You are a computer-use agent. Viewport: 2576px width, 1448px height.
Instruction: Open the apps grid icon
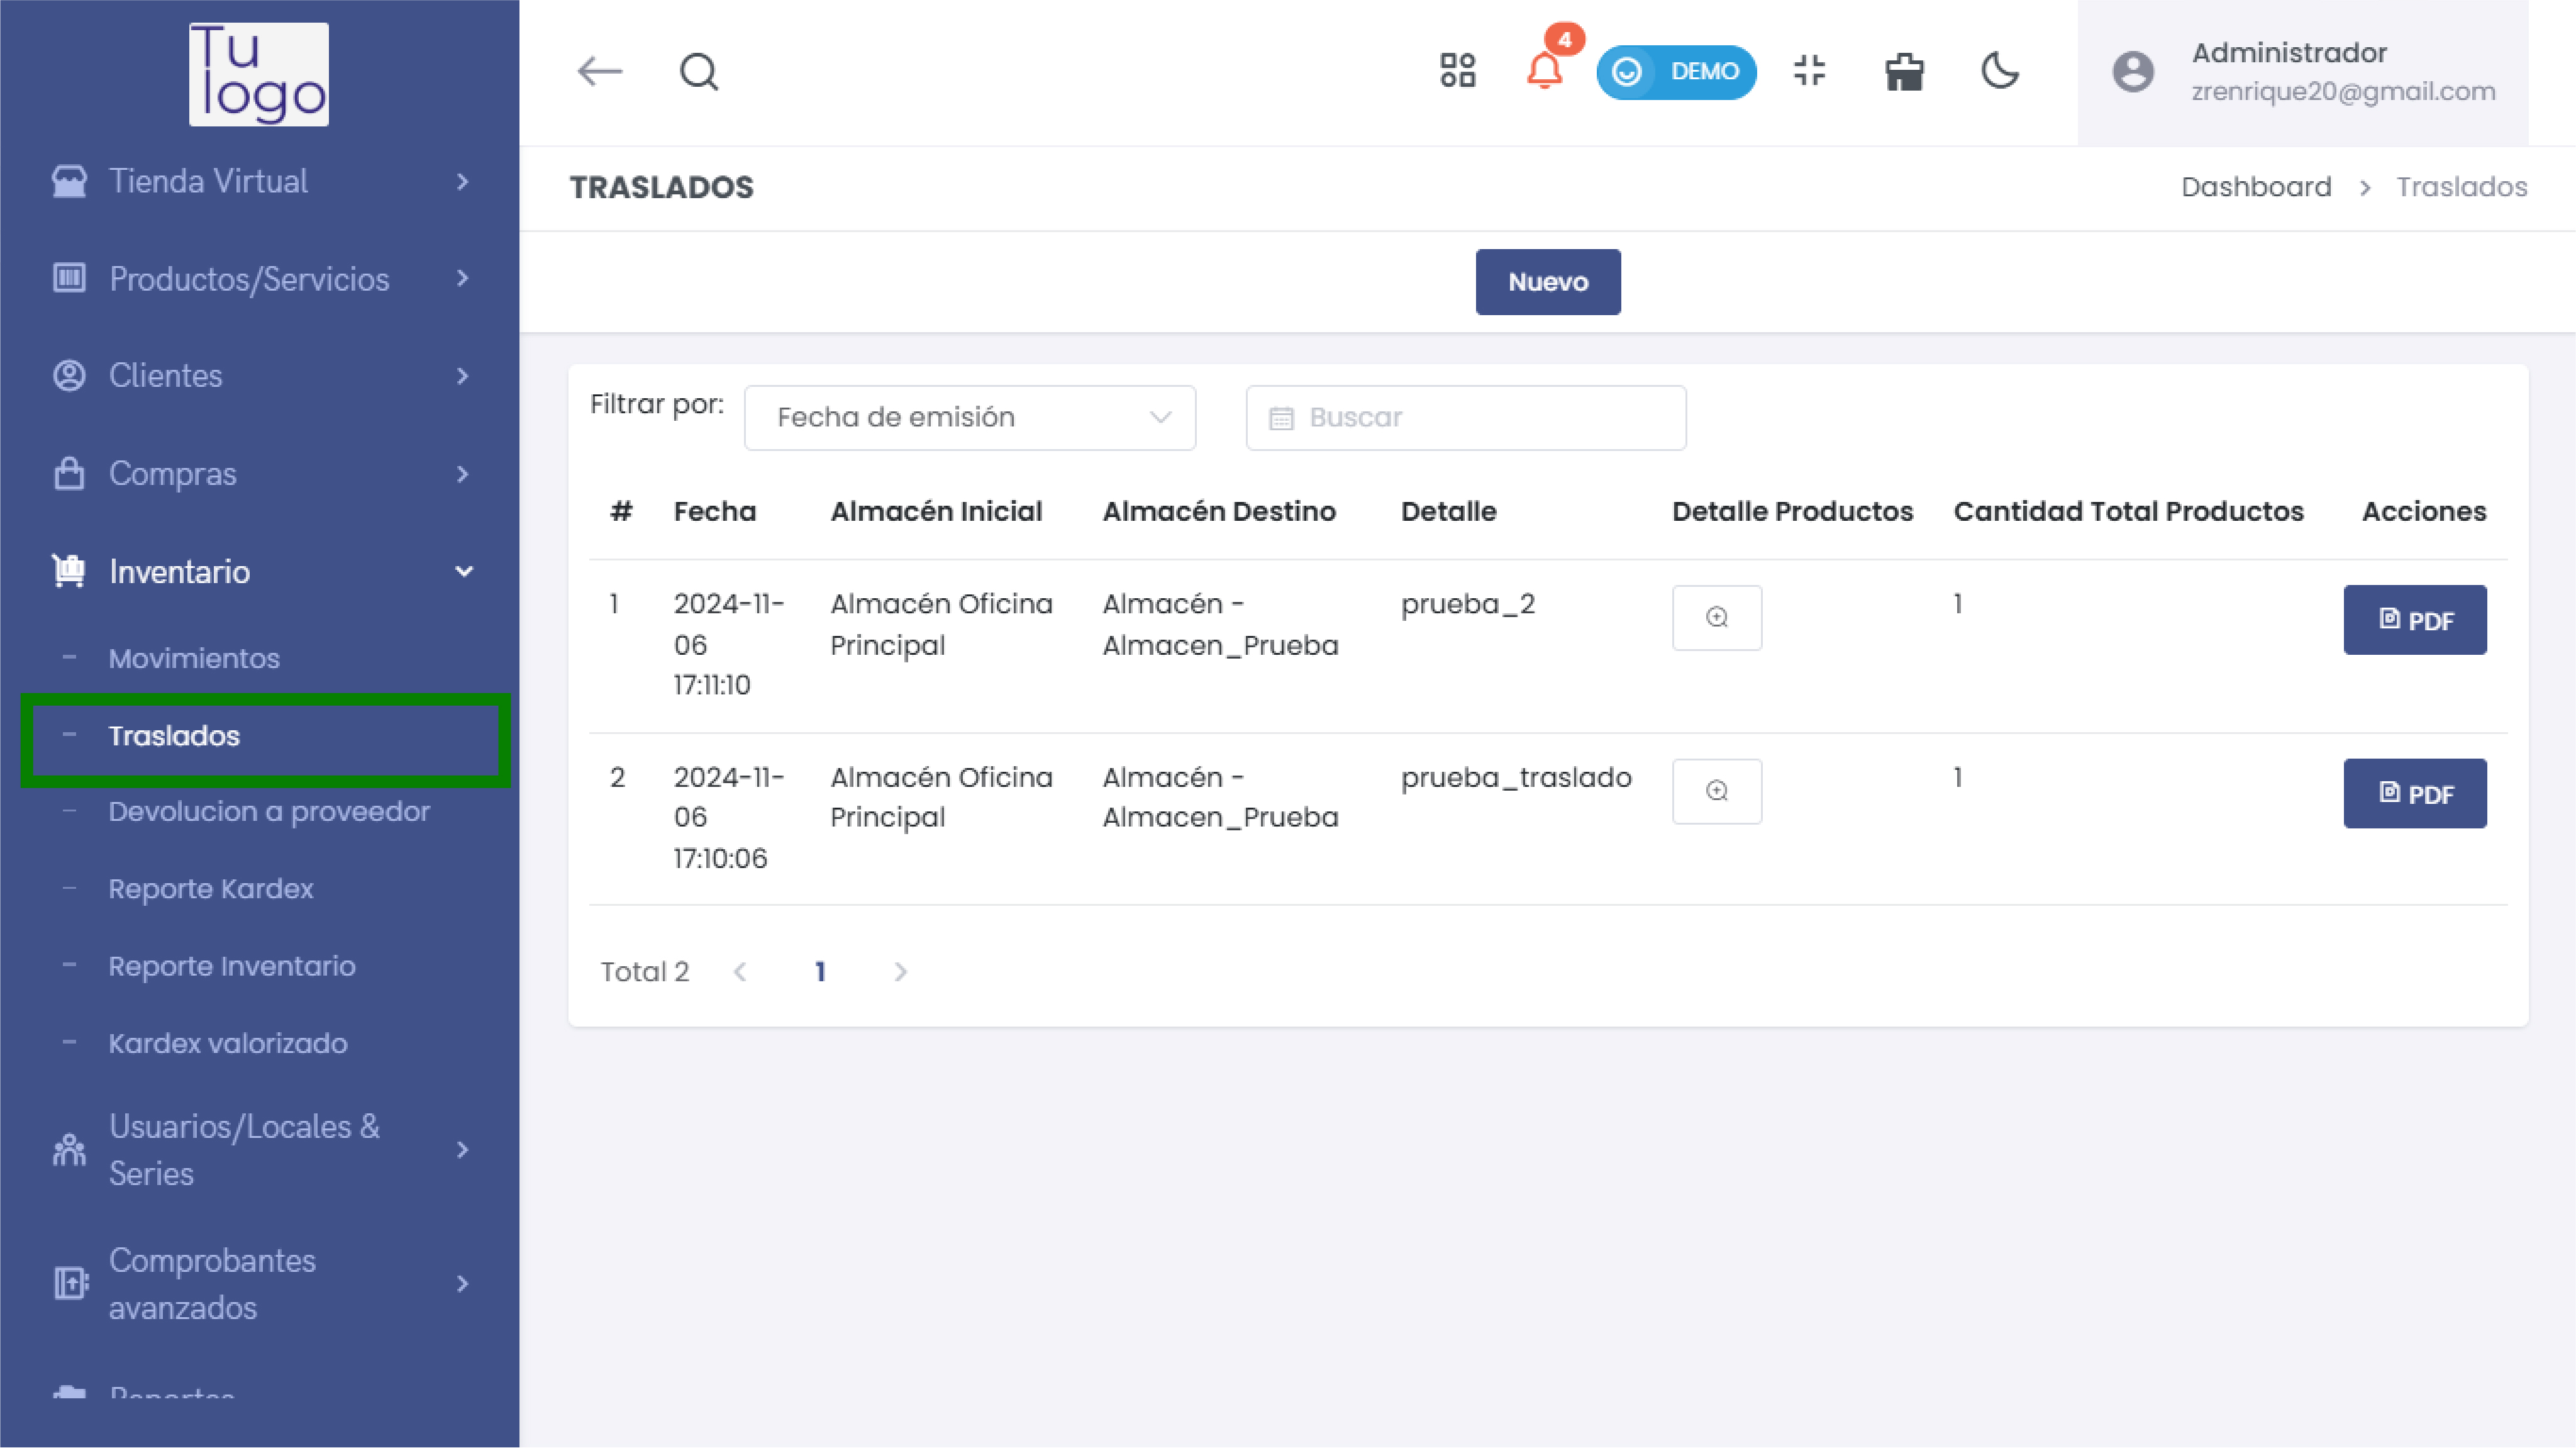click(x=1457, y=71)
